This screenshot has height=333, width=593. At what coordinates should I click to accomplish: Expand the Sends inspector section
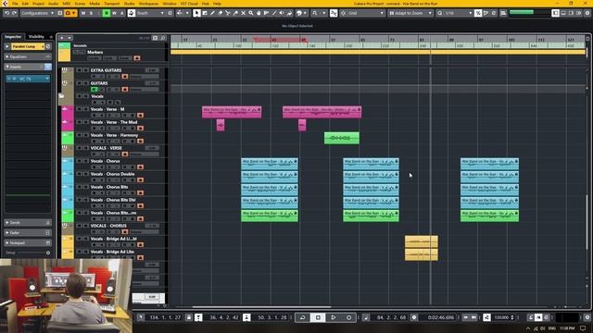point(28,222)
